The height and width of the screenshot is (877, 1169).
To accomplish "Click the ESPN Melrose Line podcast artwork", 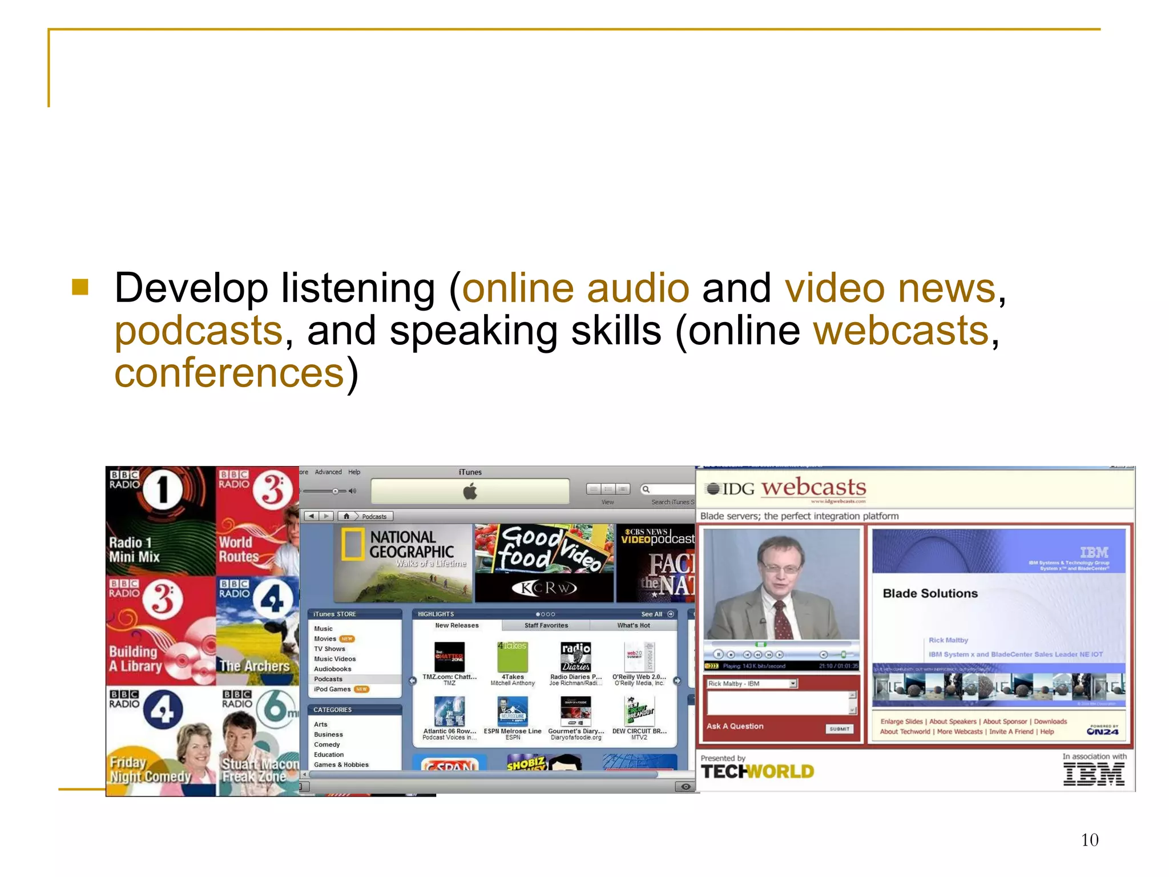I will pos(513,711).
